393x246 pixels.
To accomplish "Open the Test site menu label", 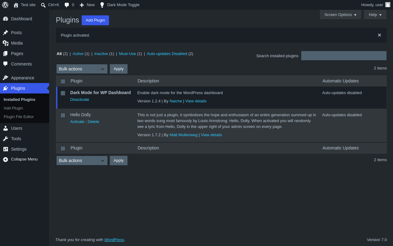I will 28,5.
